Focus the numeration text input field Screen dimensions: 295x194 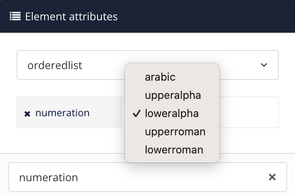[137, 177]
